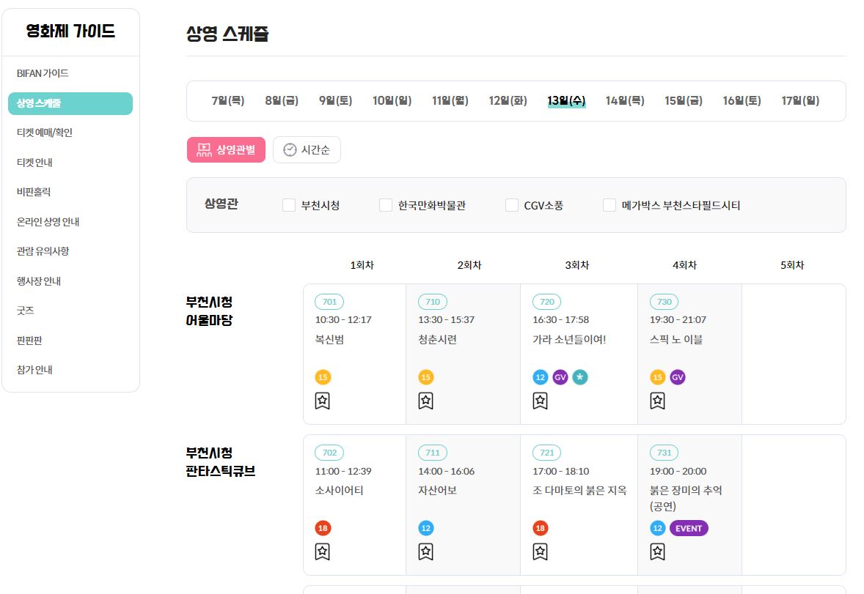864x594 pixels.
Task: Switch to 시간순 view
Action: (x=307, y=149)
